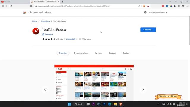Open the clock and date panel
This screenshot has height=107, width=190.
(181, 104)
